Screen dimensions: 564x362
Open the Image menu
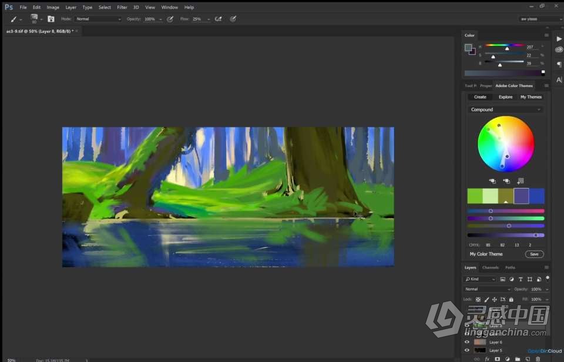[52, 7]
